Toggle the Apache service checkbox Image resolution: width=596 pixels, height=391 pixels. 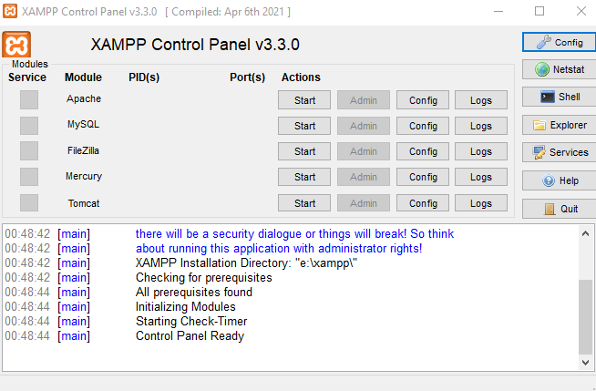click(x=29, y=99)
